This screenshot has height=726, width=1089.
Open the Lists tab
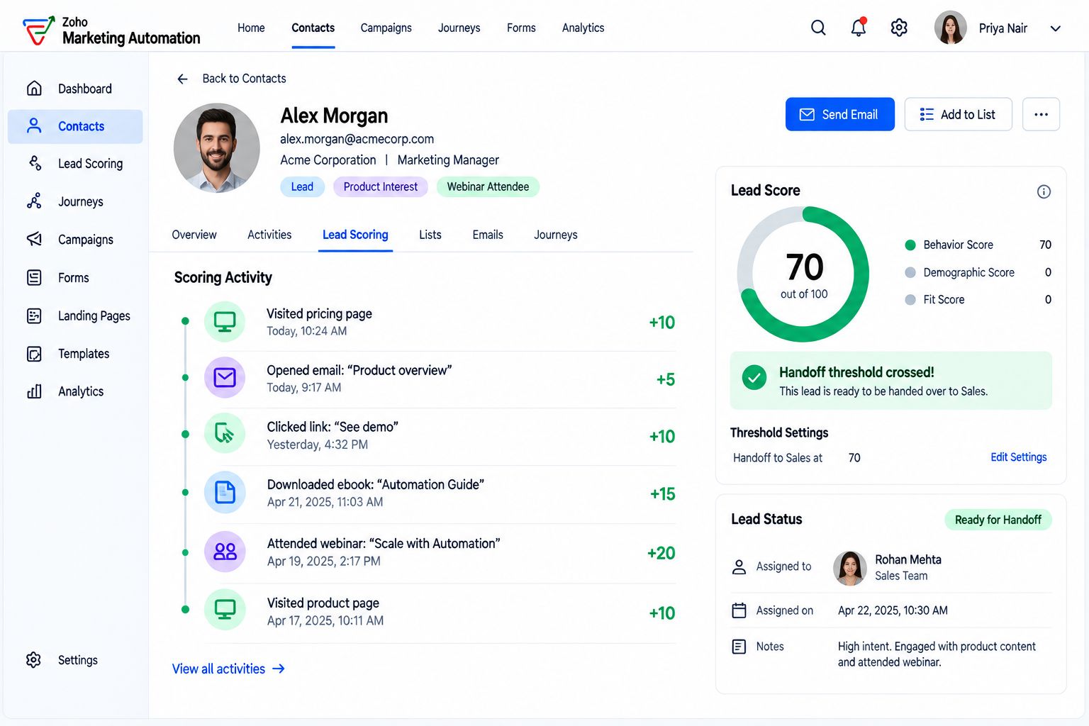click(x=430, y=235)
